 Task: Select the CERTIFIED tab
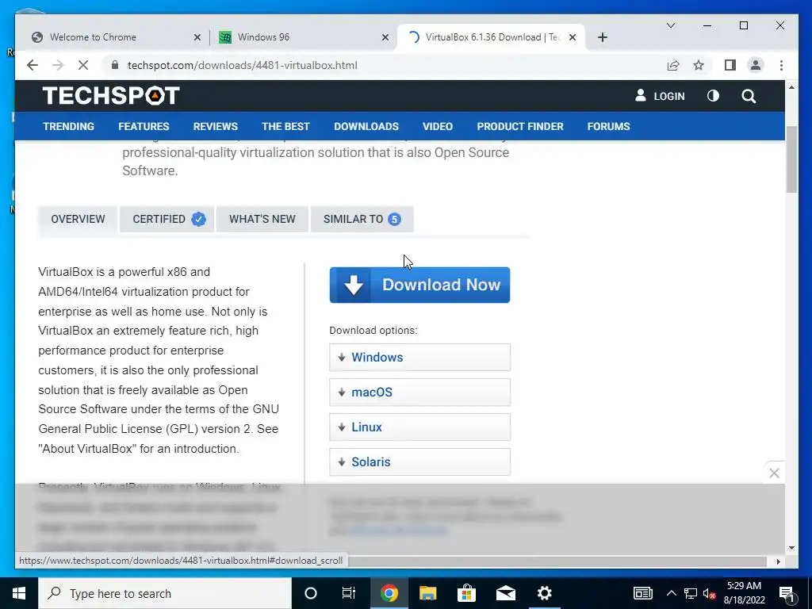point(167,219)
